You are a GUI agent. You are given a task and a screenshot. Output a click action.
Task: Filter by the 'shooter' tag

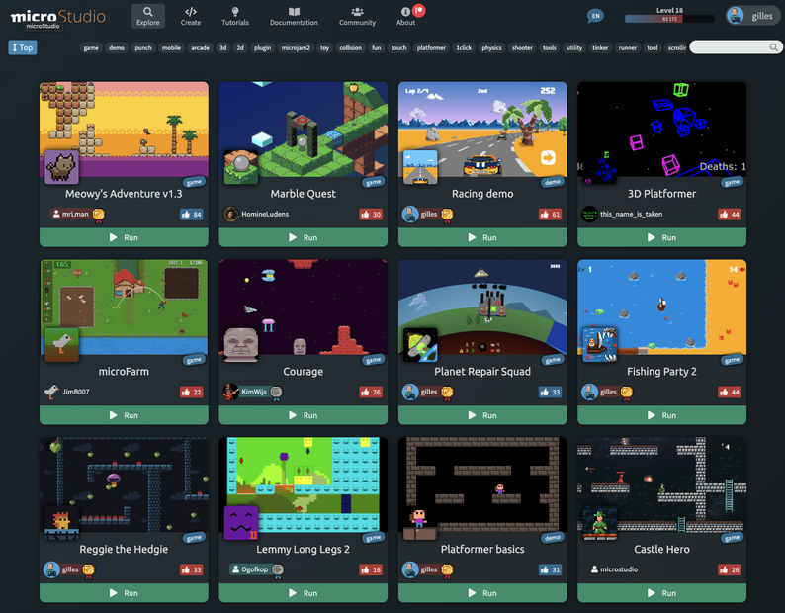point(522,48)
